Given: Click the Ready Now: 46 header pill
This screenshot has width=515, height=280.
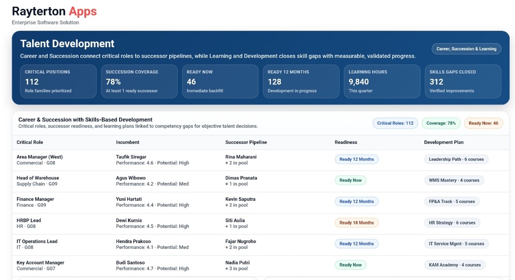Looking at the screenshot, I should tap(483, 123).
